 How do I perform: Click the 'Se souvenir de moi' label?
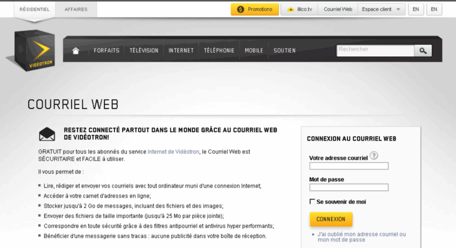click(341, 202)
